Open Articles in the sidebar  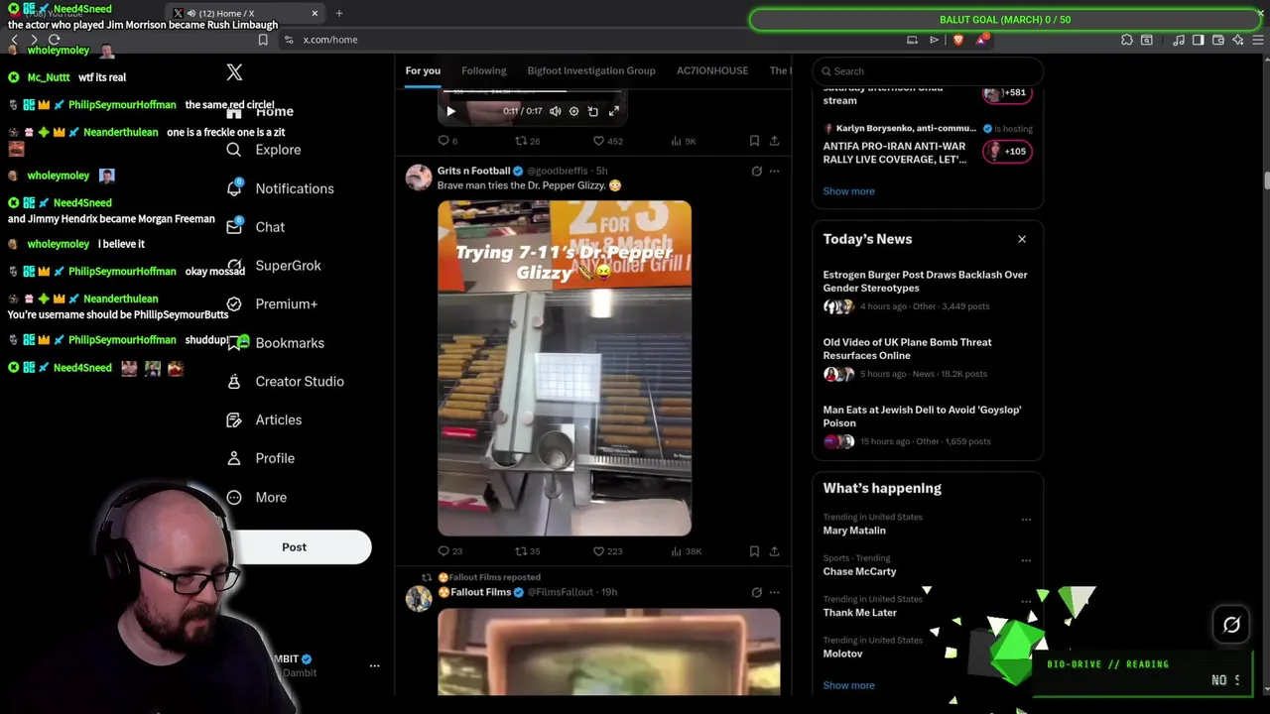264,420
